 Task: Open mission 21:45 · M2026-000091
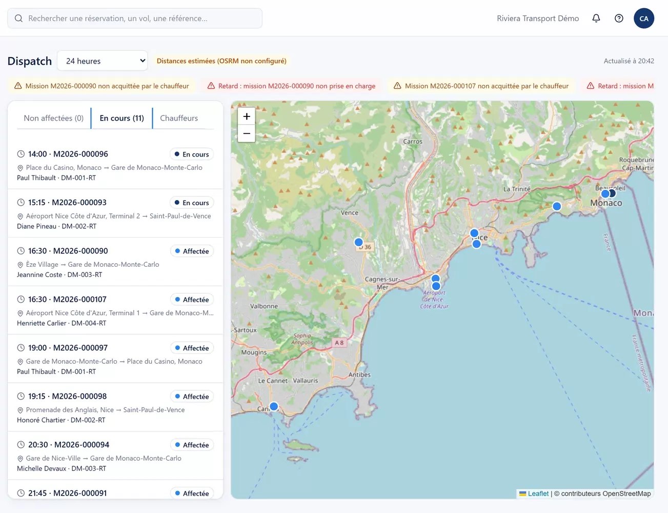point(115,490)
